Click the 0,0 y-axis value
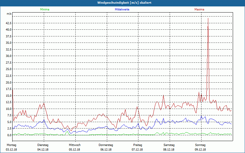Screen dimensions: 245x153 pyautogui.click(x=9, y=135)
